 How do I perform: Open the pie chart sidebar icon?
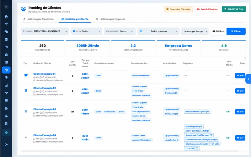pos(6,55)
